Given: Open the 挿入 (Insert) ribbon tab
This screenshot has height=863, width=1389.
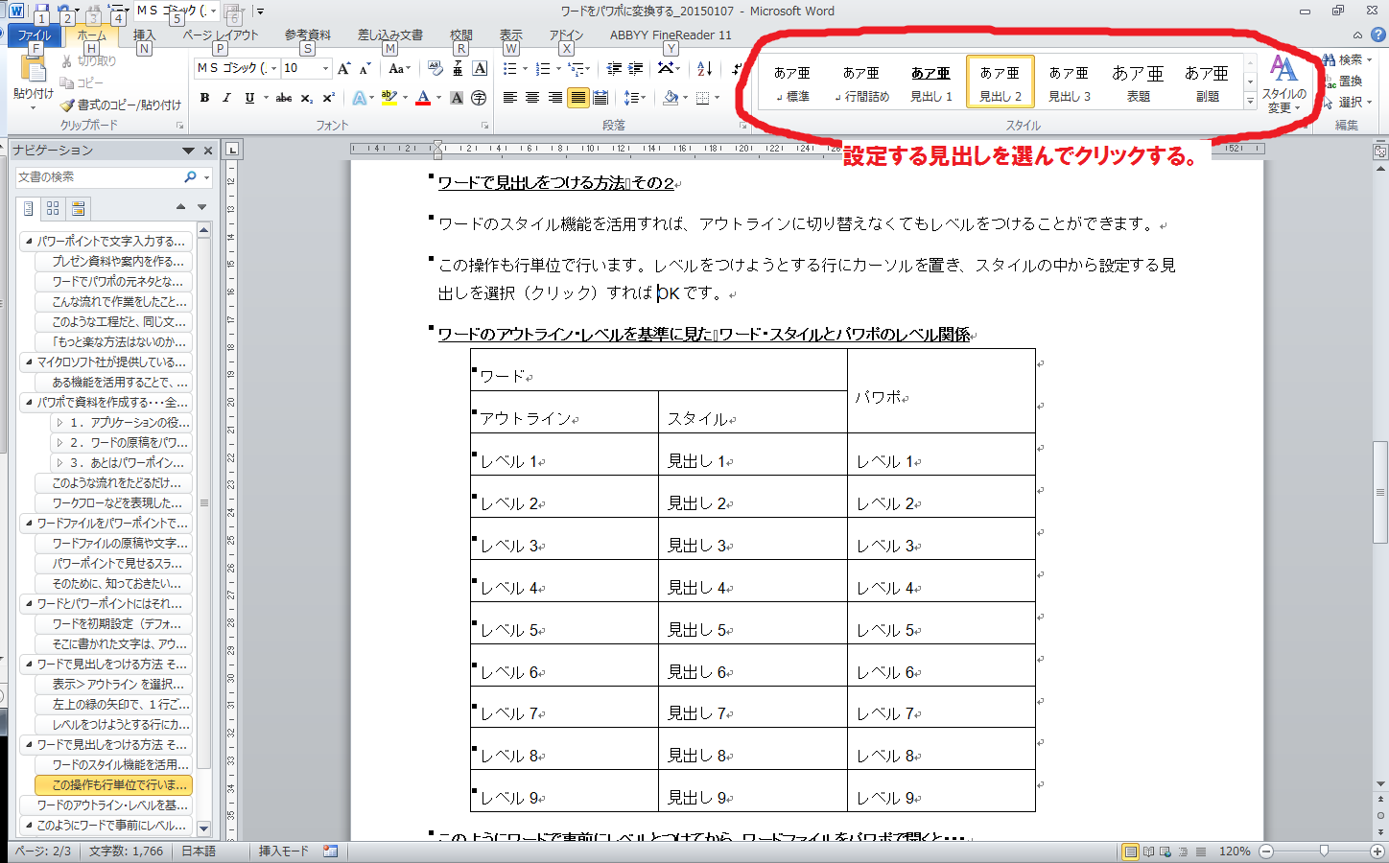Looking at the screenshot, I should click(x=144, y=35).
